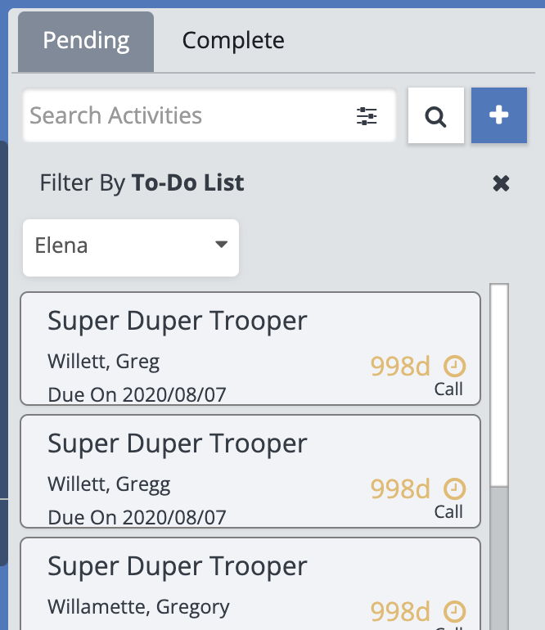This screenshot has height=630, width=545.
Task: Click clock icon on Willett, Greg activity
Action: 454,366
